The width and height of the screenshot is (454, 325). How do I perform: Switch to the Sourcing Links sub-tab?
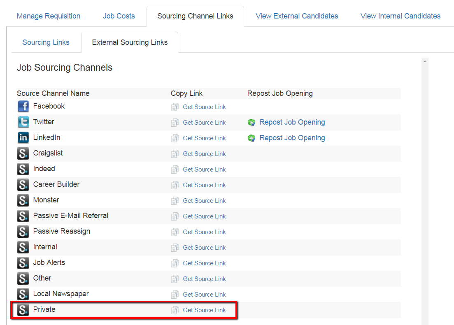pyautogui.click(x=46, y=42)
